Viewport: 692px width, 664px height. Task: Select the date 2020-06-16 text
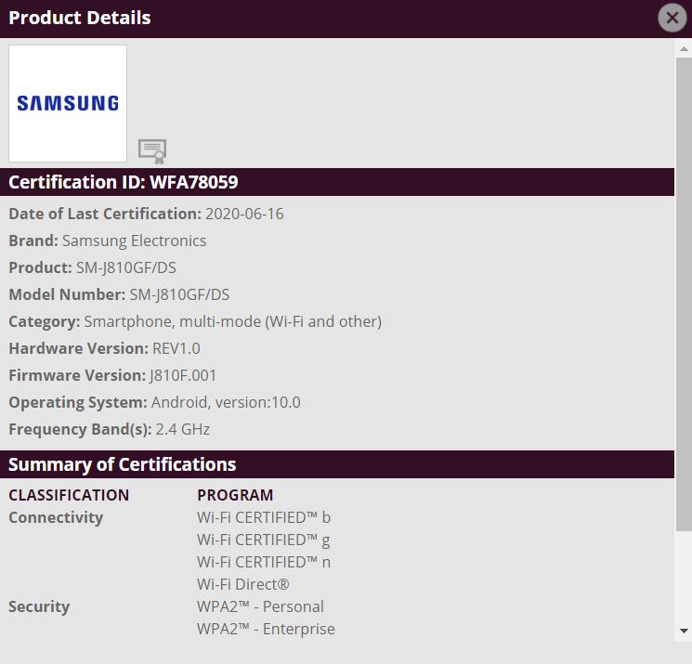tap(244, 214)
